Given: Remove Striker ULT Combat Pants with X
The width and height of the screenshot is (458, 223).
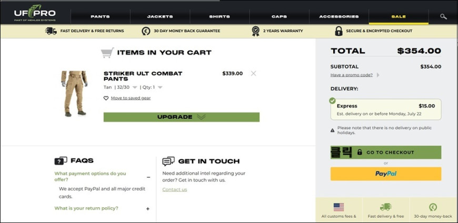Looking at the screenshot, I should [x=253, y=74].
